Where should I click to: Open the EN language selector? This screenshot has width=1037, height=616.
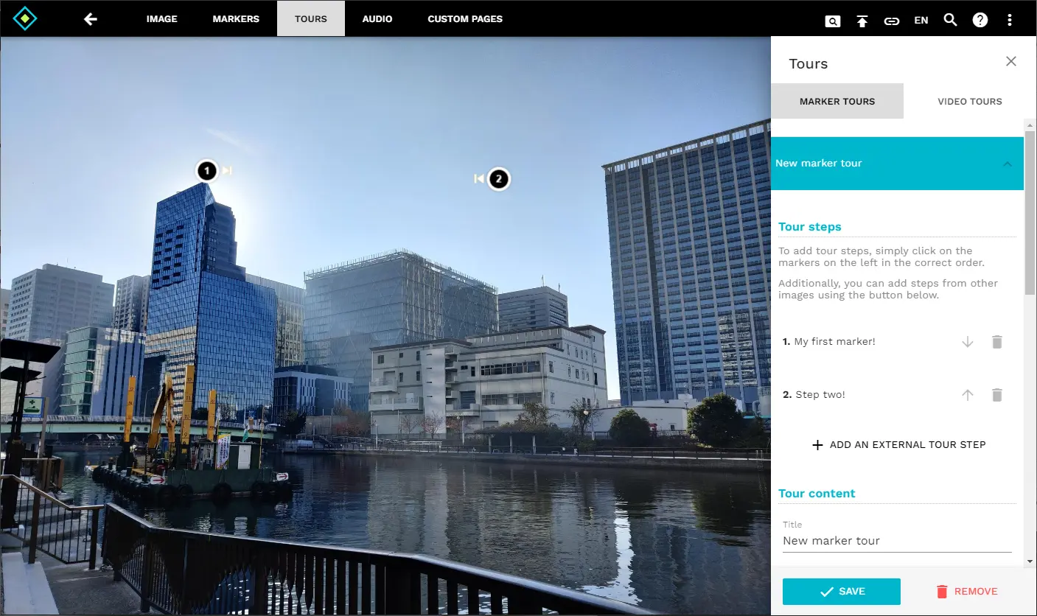point(921,20)
